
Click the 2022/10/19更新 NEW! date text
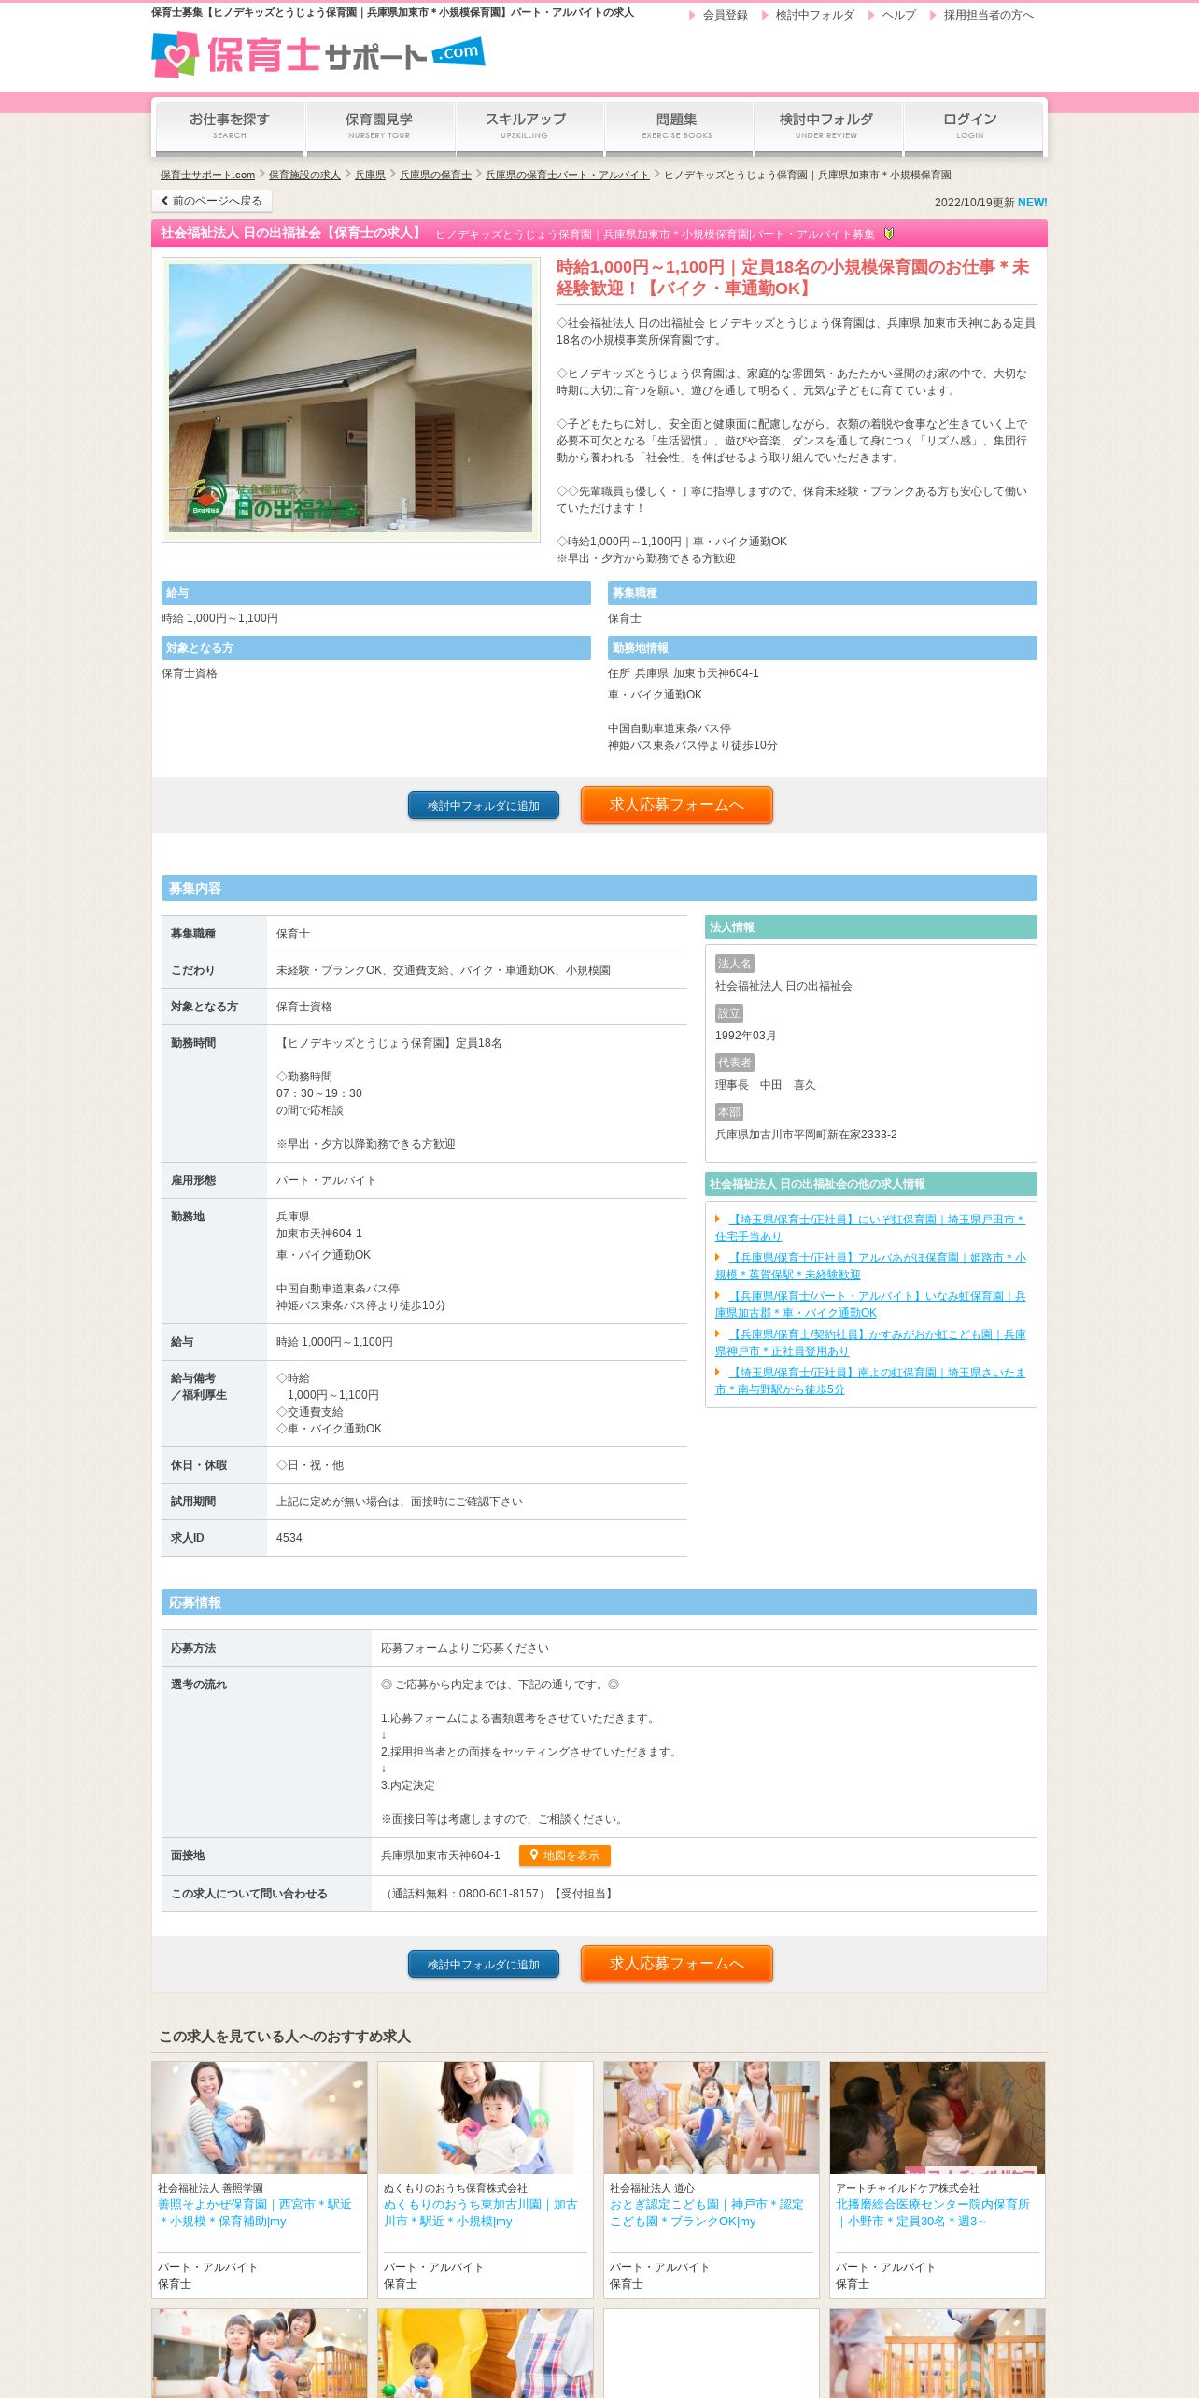click(x=991, y=203)
